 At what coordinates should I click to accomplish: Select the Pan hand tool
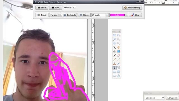click(x=119, y=47)
